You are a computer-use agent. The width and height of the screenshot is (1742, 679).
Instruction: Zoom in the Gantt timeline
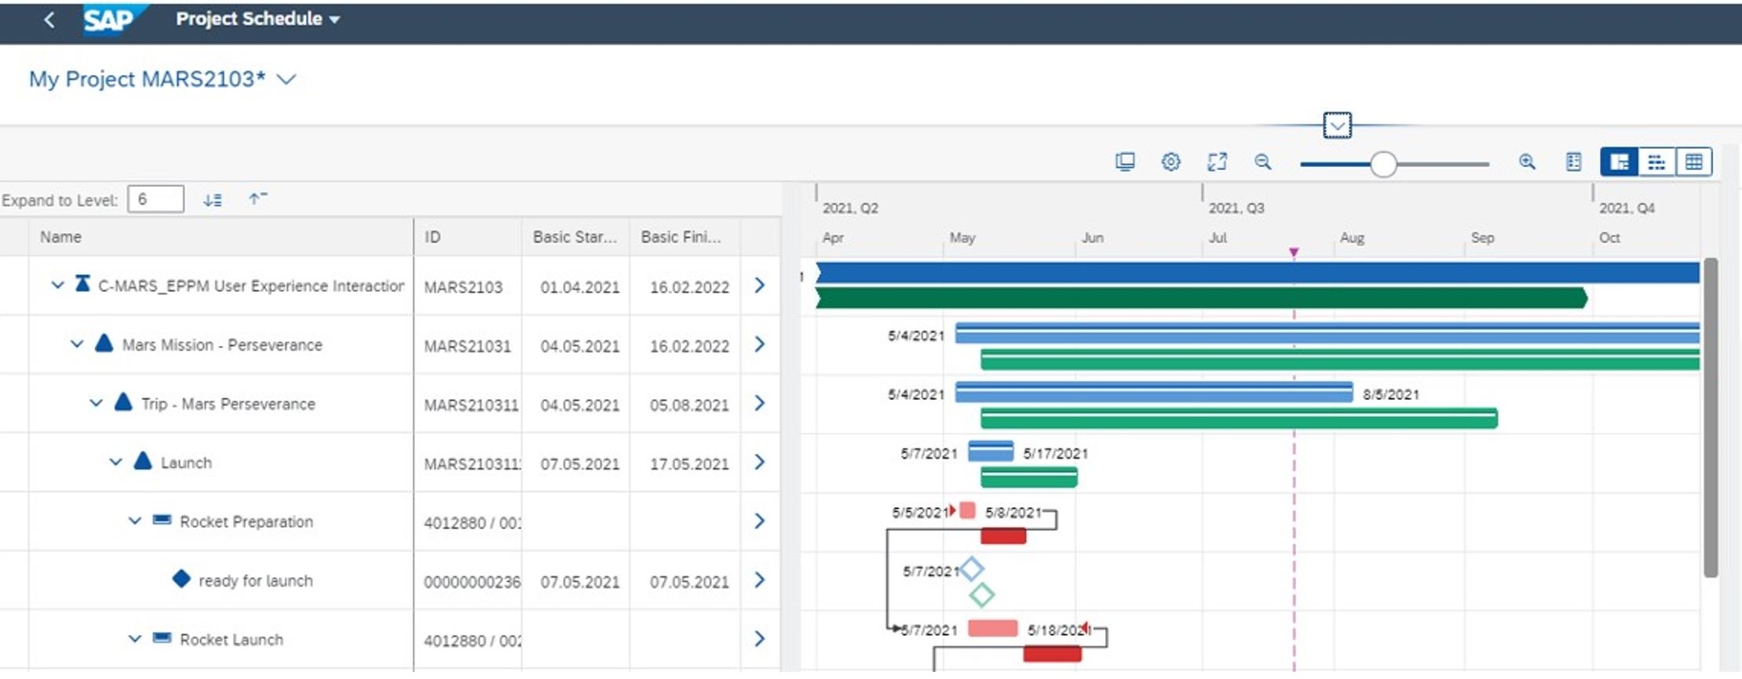point(1527,162)
